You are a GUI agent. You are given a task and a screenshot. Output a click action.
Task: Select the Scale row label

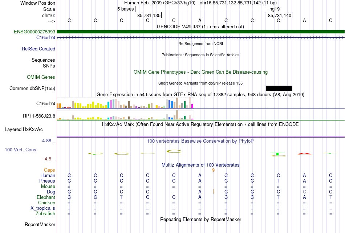tap(49, 9)
